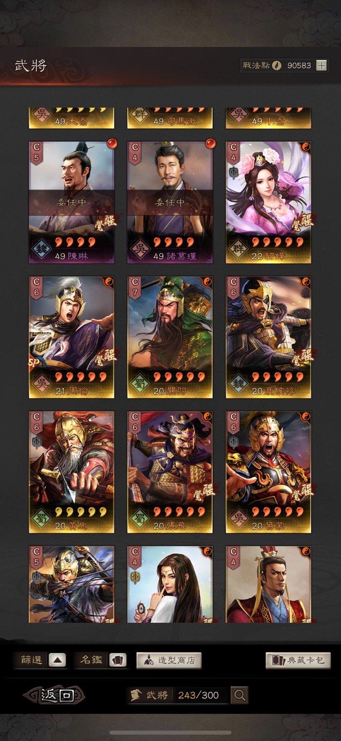
Task: Select the 諸葛瑾 general card
Action: (170, 202)
